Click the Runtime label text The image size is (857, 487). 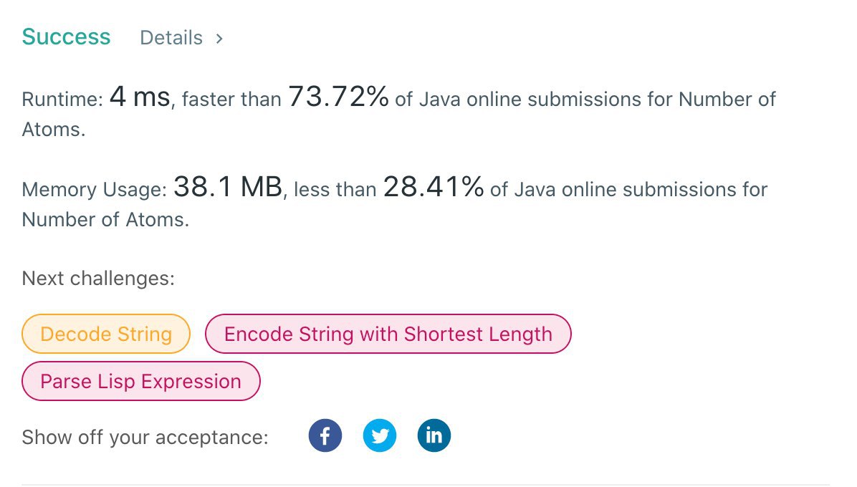coord(62,100)
